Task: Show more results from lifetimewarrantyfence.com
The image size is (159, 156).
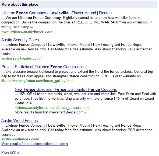Action: coord(51,112)
